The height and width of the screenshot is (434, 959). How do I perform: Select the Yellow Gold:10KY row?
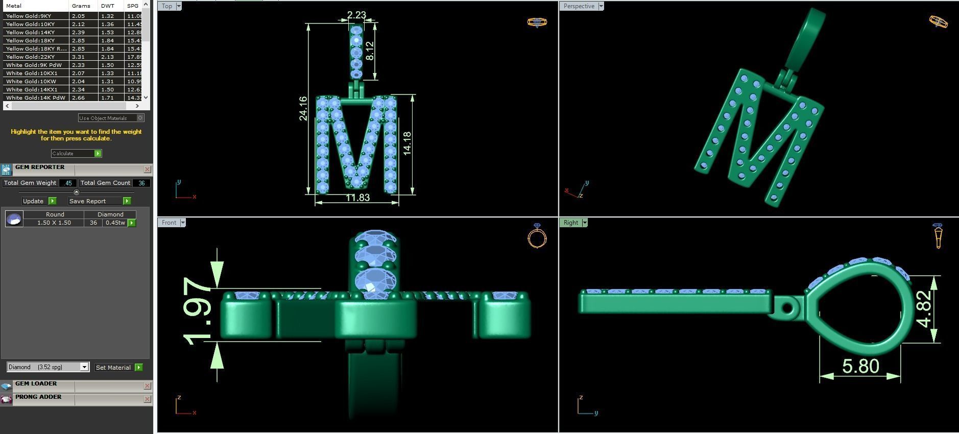coord(73,24)
